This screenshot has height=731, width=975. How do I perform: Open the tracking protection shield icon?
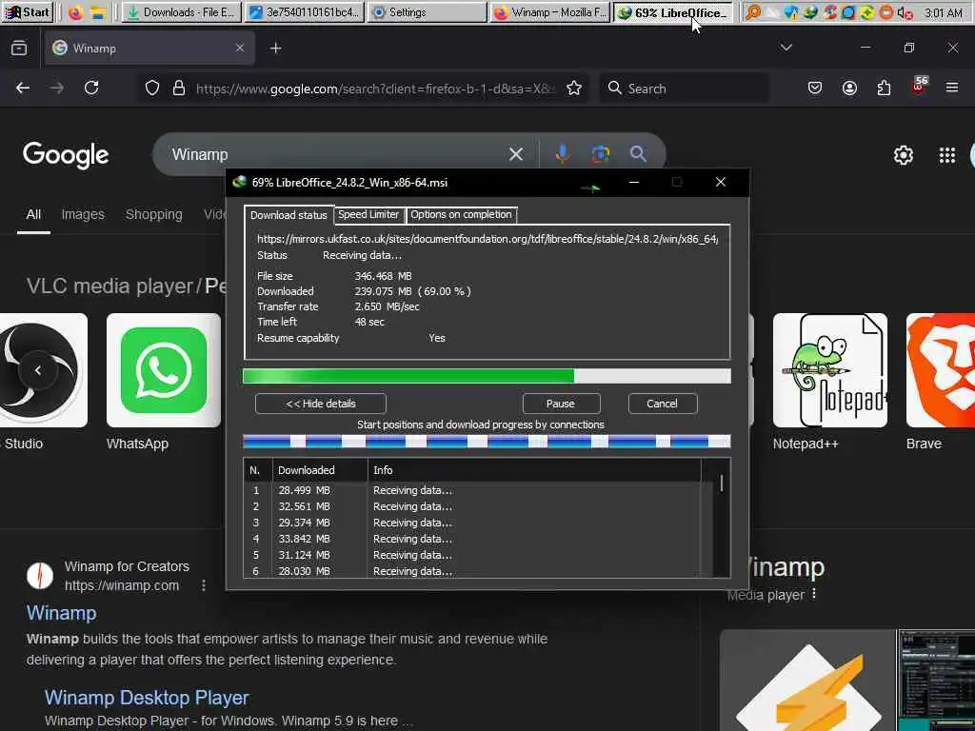pyautogui.click(x=151, y=88)
